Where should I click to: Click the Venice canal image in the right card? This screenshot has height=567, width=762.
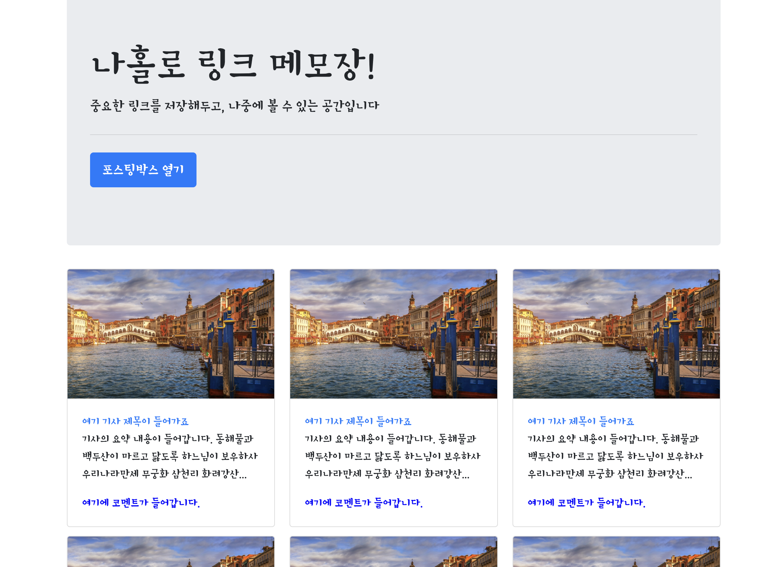point(616,334)
